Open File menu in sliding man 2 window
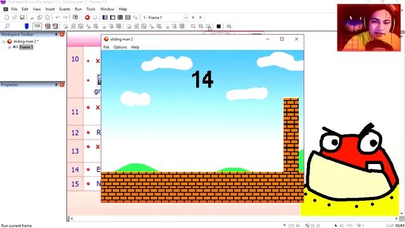The height and width of the screenshot is (228, 405). 106,47
